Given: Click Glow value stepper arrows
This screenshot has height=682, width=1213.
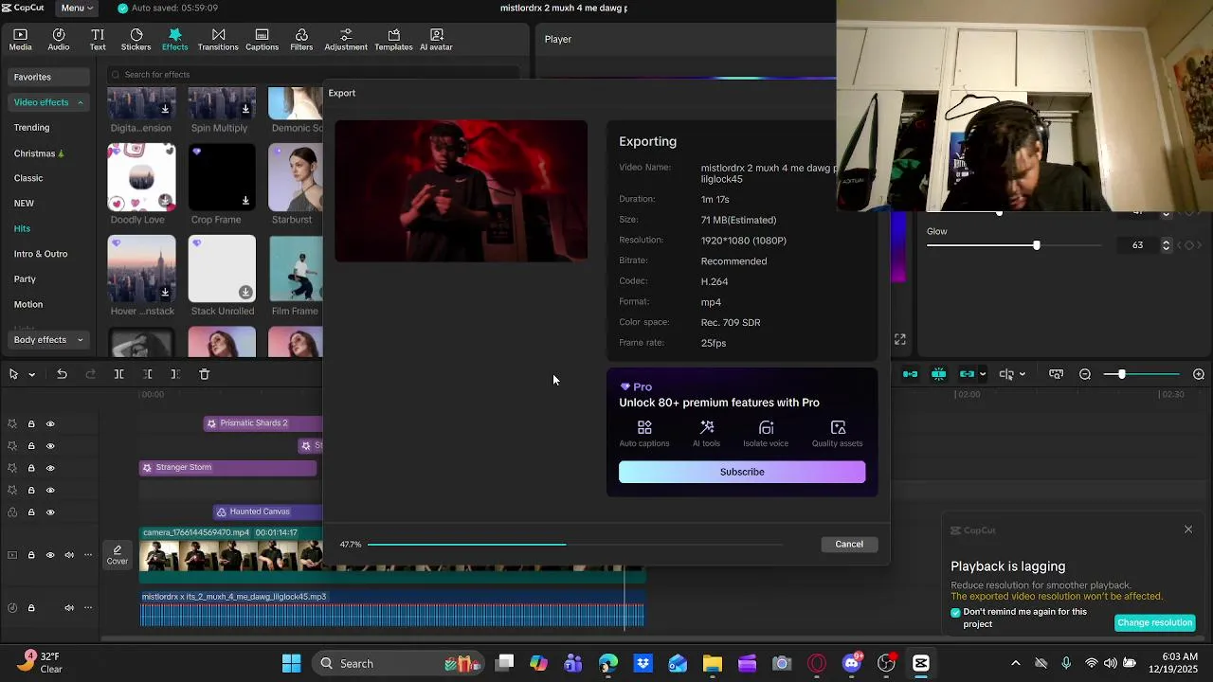Looking at the screenshot, I should [1167, 245].
